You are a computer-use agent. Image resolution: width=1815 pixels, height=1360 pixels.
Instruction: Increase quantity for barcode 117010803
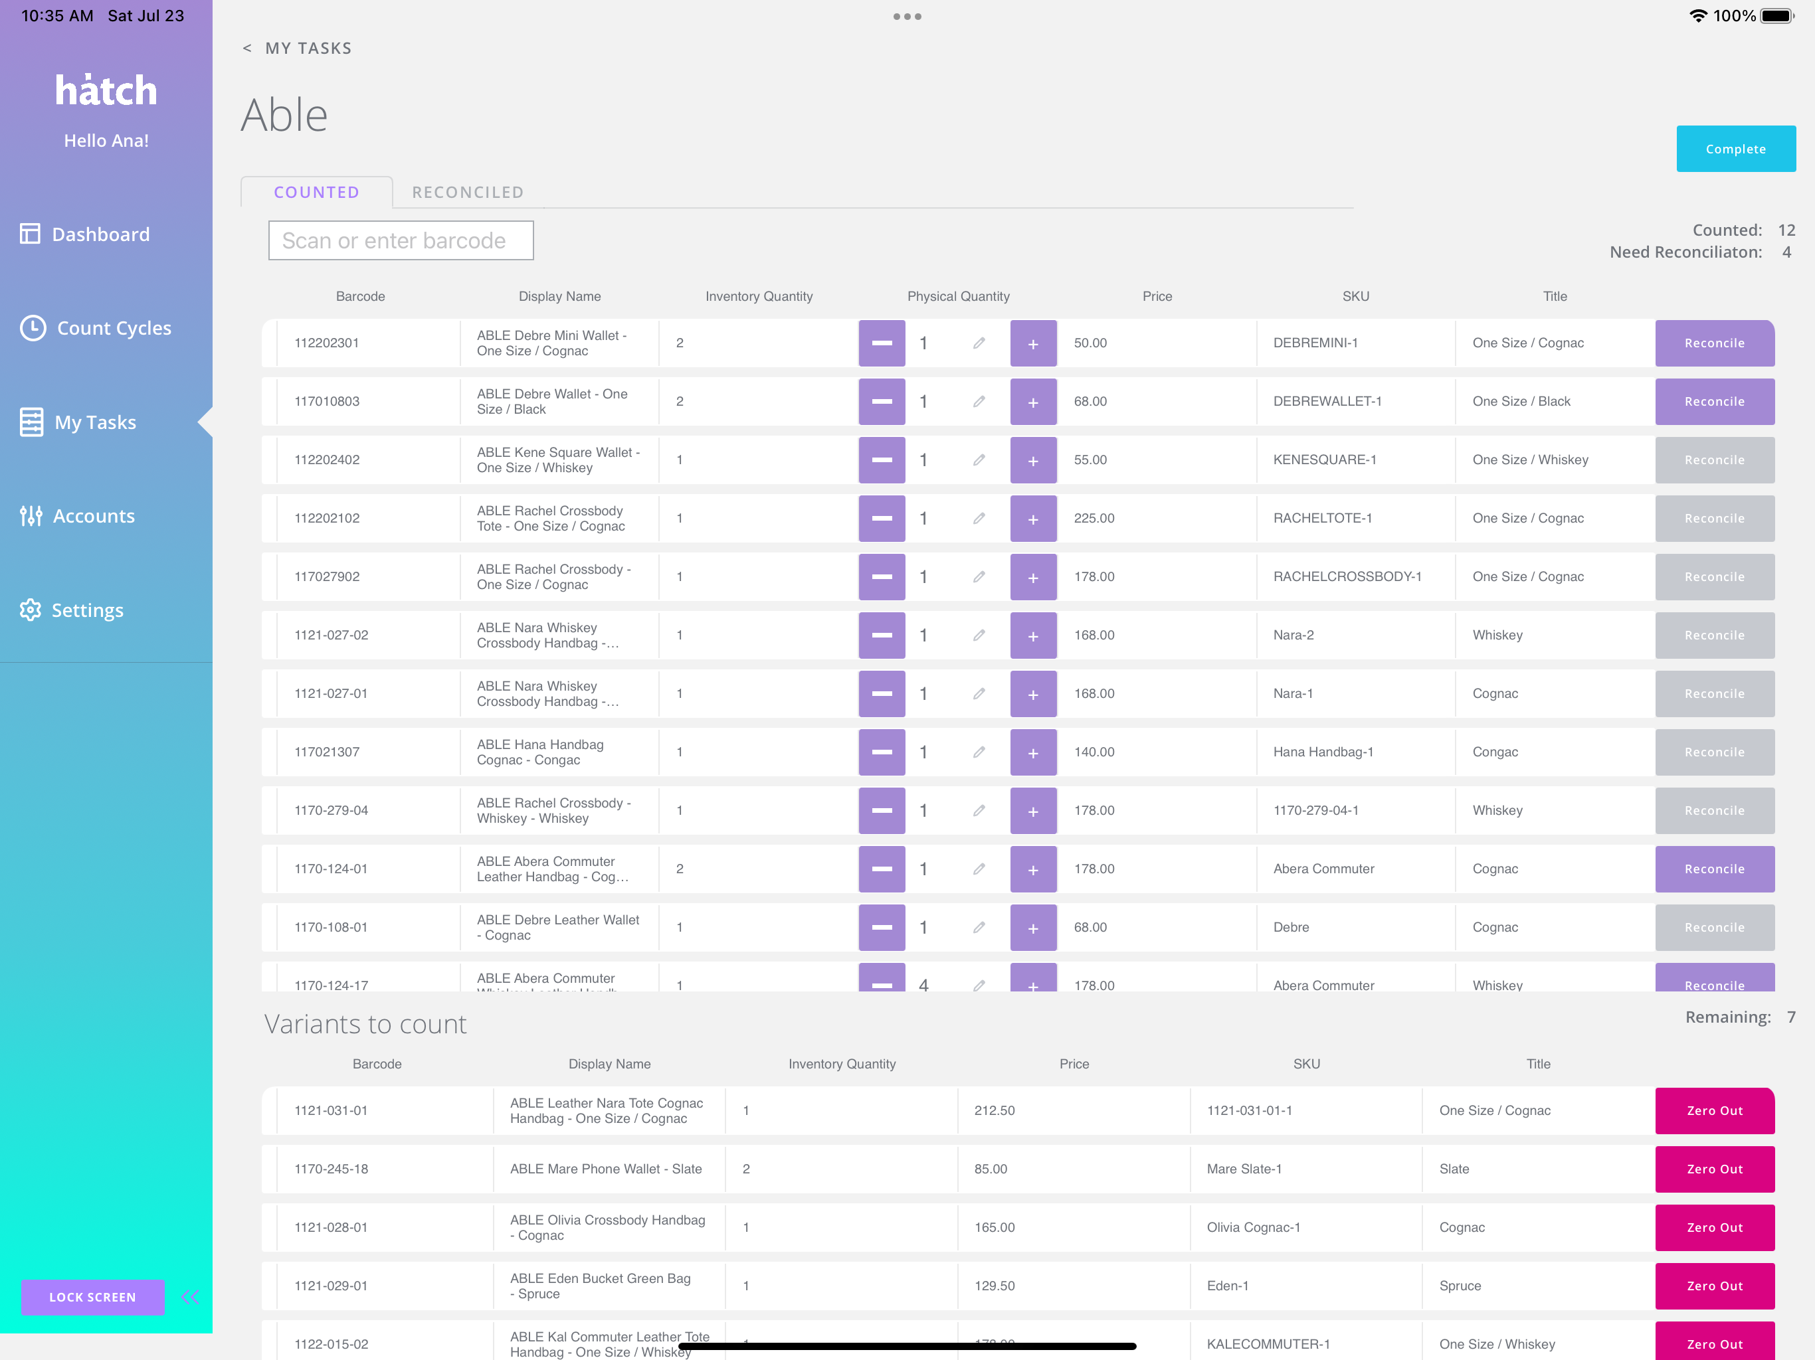click(x=1033, y=401)
